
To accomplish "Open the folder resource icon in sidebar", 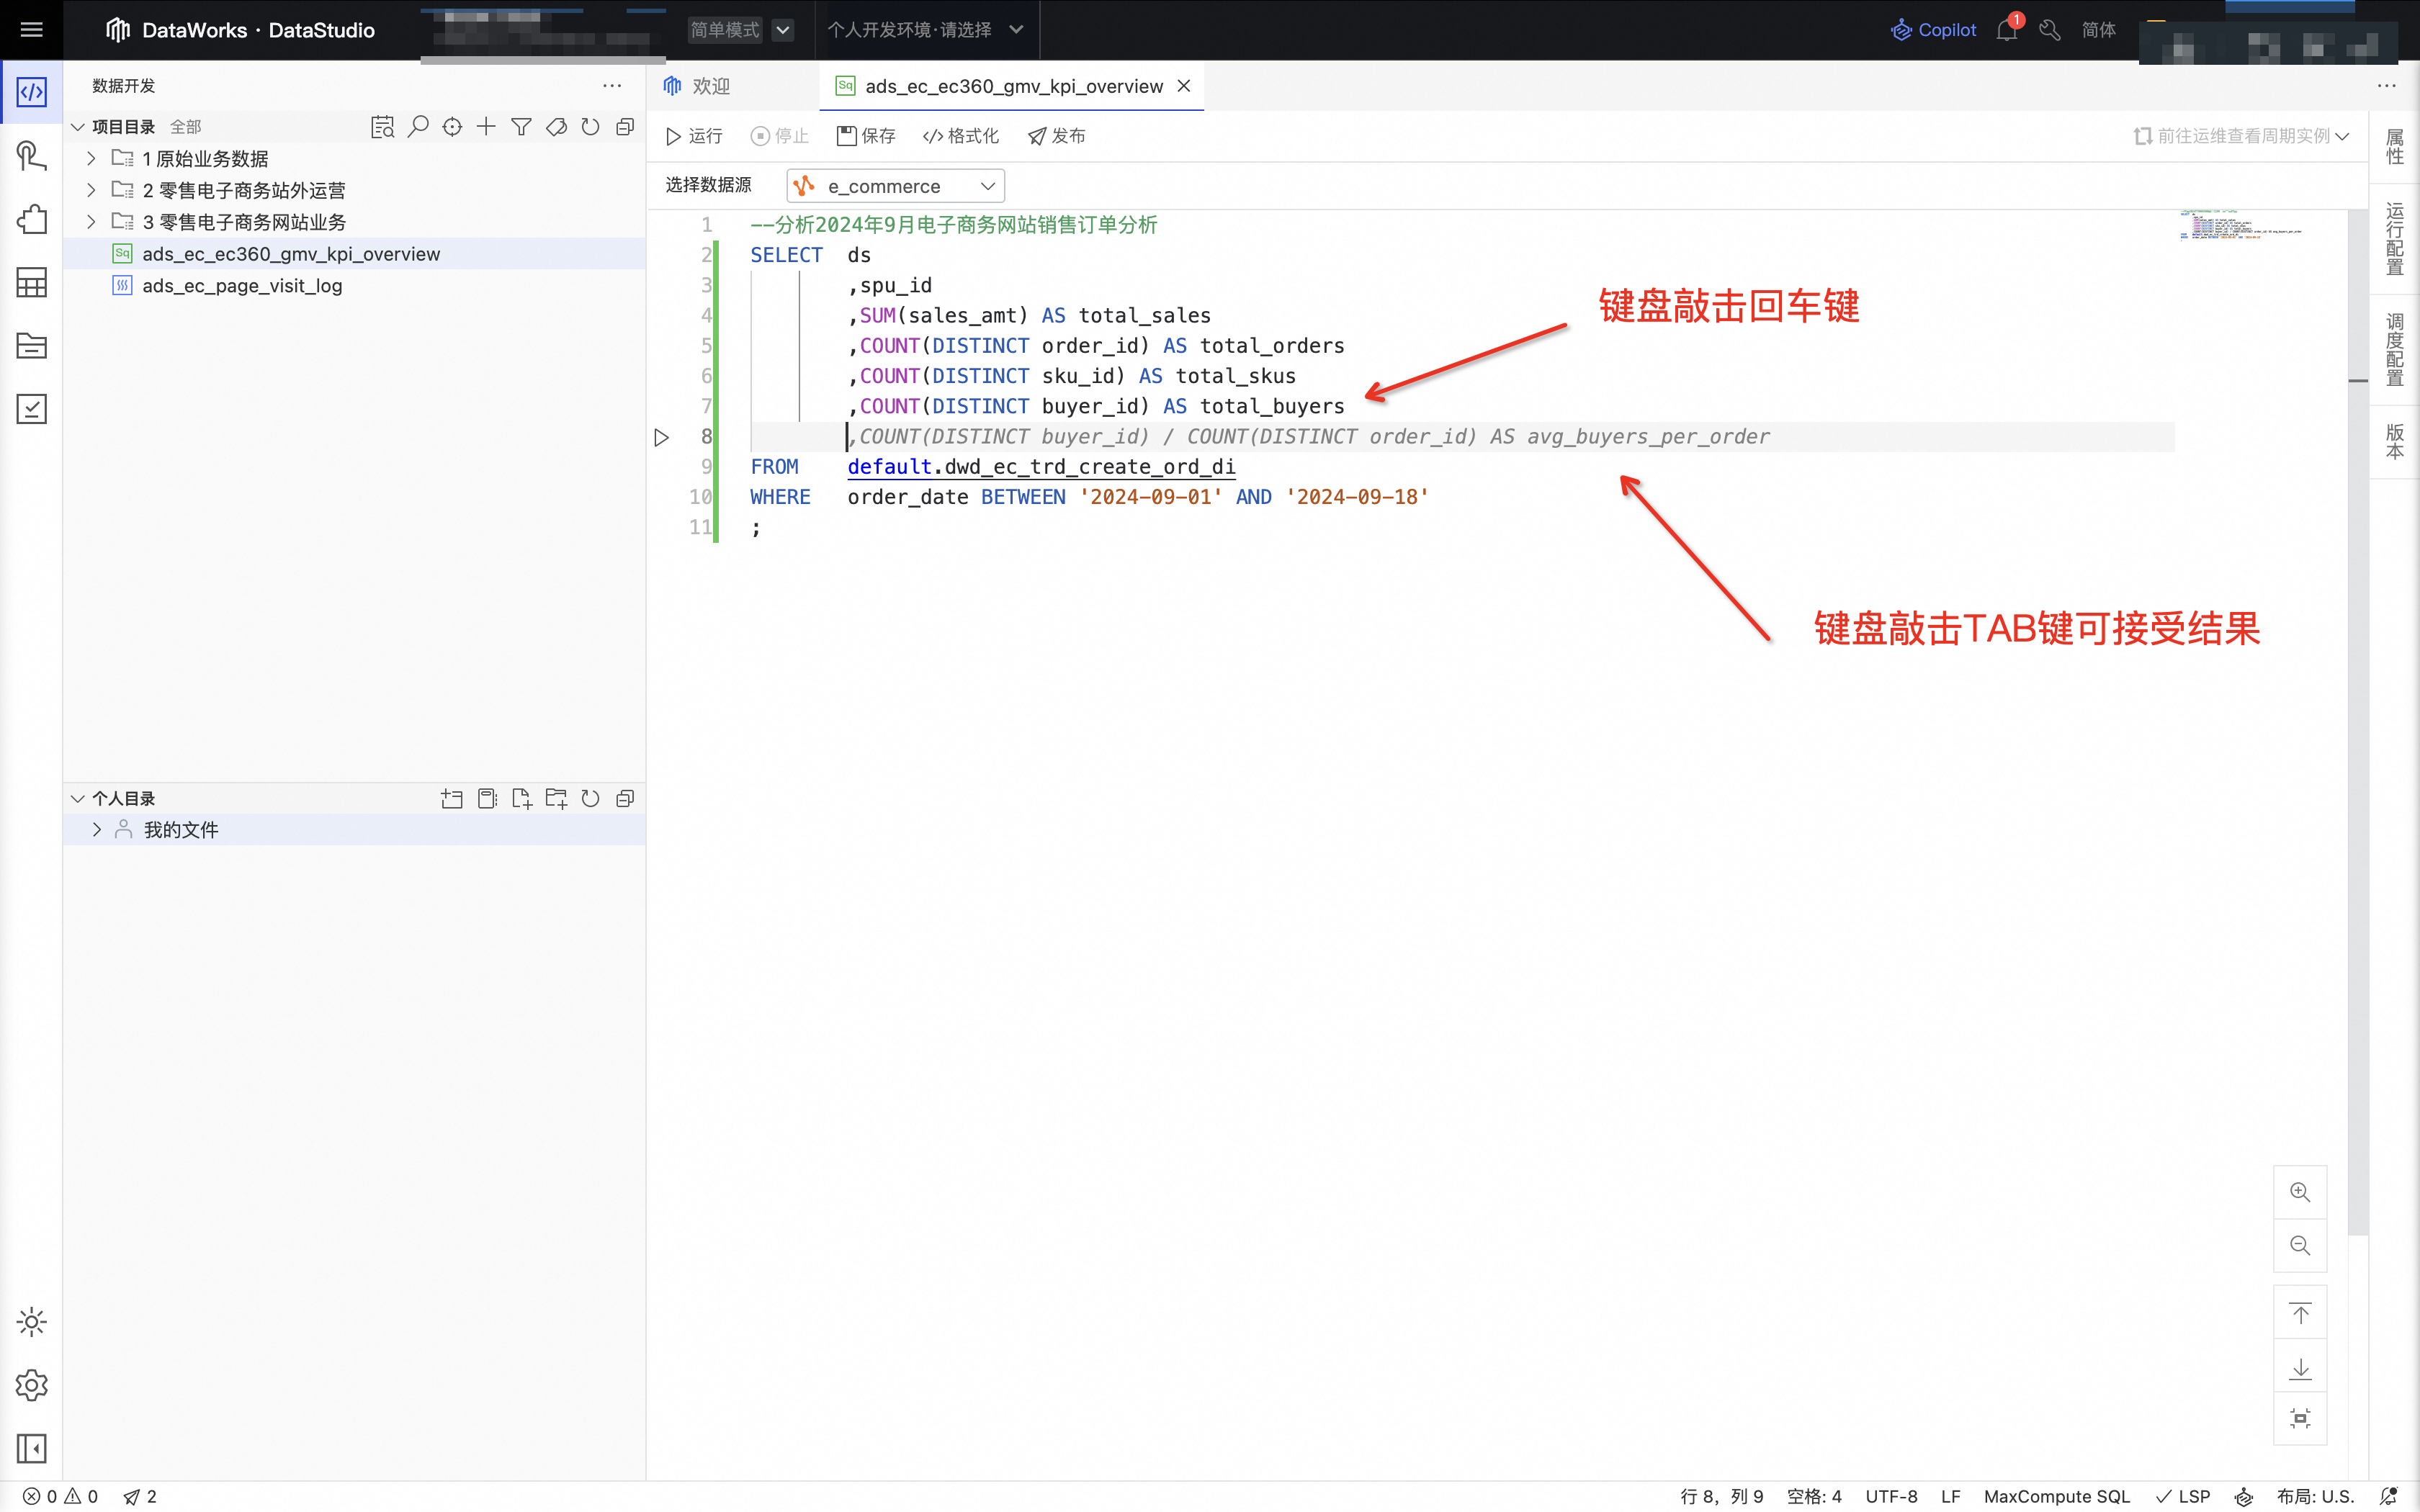I will click(x=31, y=346).
